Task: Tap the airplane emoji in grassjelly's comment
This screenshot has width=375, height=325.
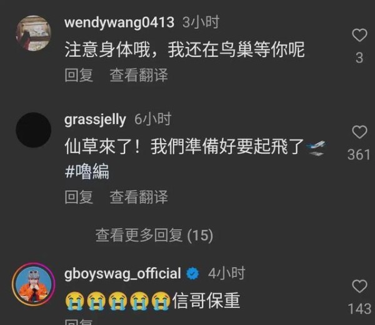Action: coord(316,147)
